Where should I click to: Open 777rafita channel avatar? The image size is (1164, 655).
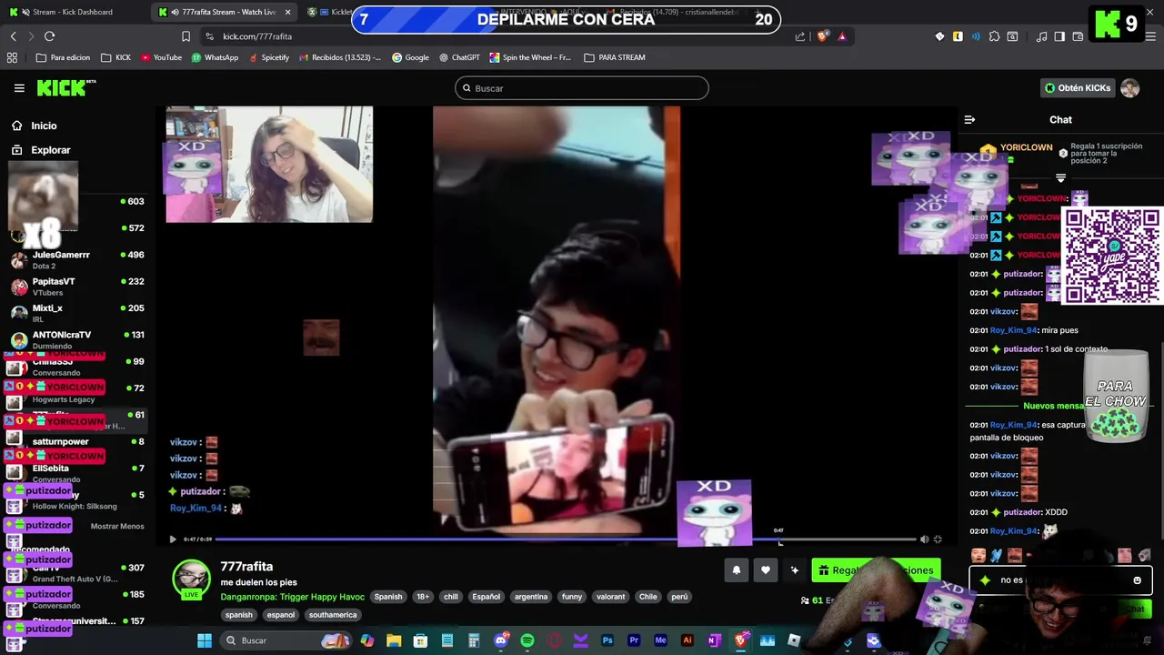point(192,579)
